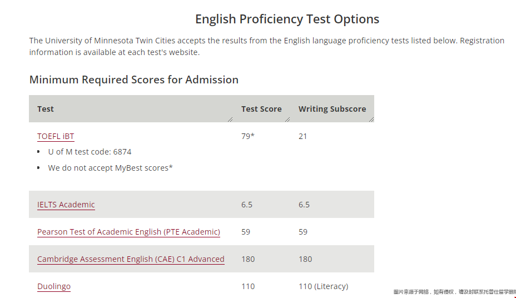Click the Test column header
Viewport: 516px width, 298px height.
(x=46, y=109)
